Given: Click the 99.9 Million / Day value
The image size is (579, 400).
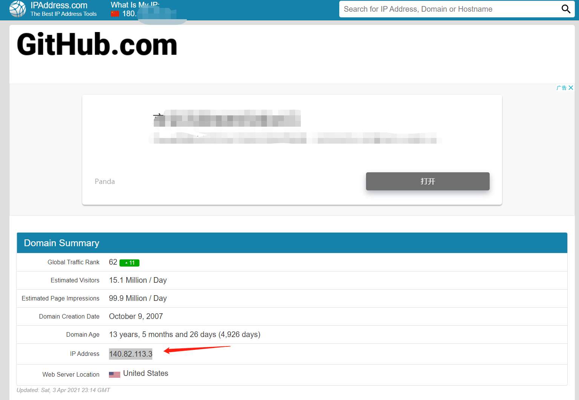Looking at the screenshot, I should pos(138,298).
